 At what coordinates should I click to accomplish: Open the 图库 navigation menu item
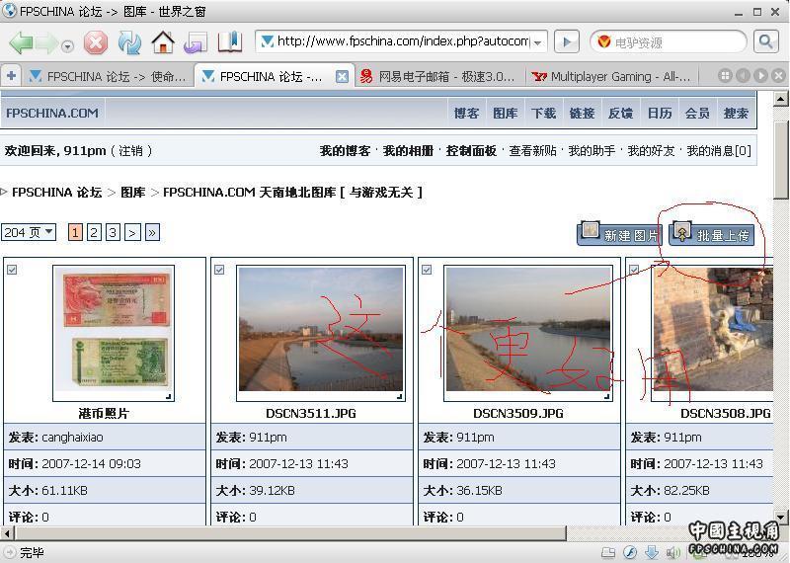point(505,114)
